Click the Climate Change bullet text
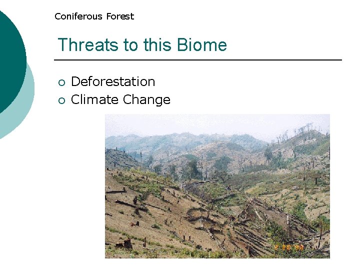Image resolution: width=360 pixels, height=270 pixels. pyautogui.click(x=120, y=99)
